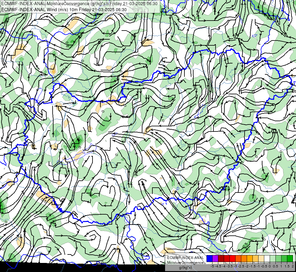Viewport: 296px width, 272px height.
Task: Click the light orange legend swatch between -1 and -0.5
Action: pos(255,258)
